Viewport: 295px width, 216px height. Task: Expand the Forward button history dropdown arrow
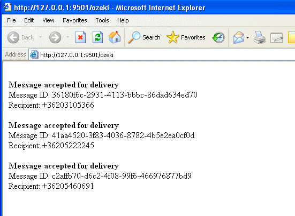67,37
